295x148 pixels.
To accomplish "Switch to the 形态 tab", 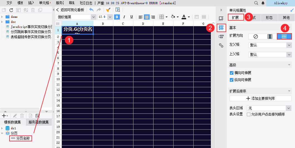I will click(x=269, y=18).
